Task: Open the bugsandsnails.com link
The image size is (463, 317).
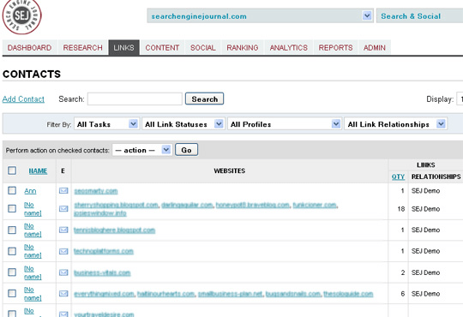Action: [293, 294]
